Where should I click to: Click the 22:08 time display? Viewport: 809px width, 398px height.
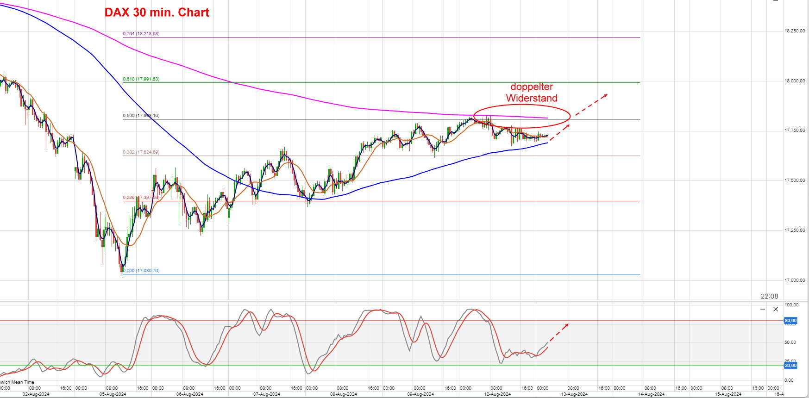click(769, 296)
